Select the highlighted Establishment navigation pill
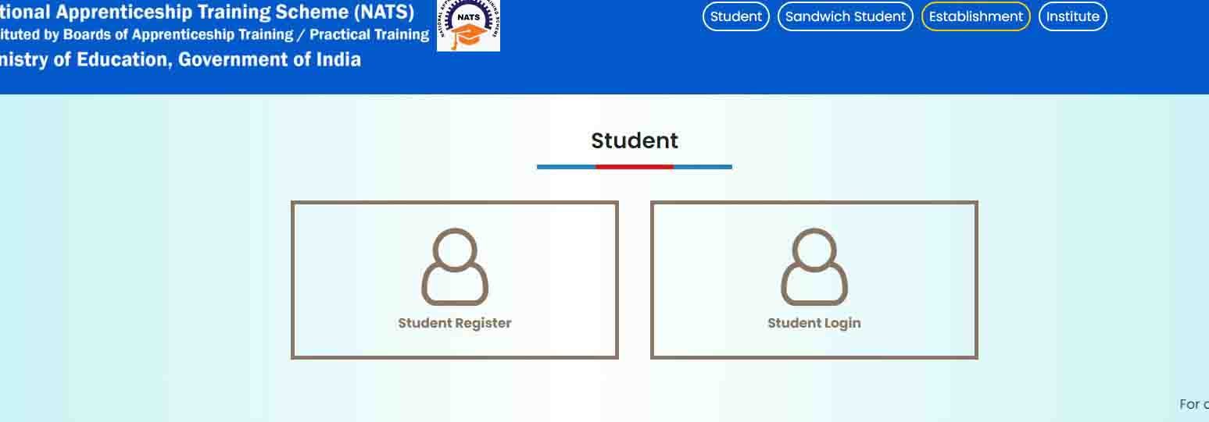Viewport: 1209px width, 422px height. [976, 16]
